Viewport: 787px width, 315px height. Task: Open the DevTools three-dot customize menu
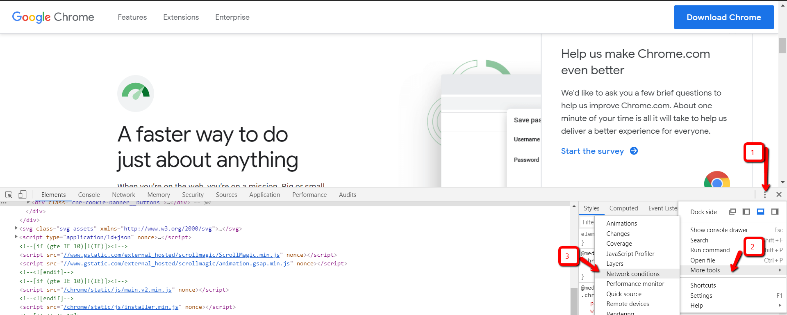[x=765, y=195]
